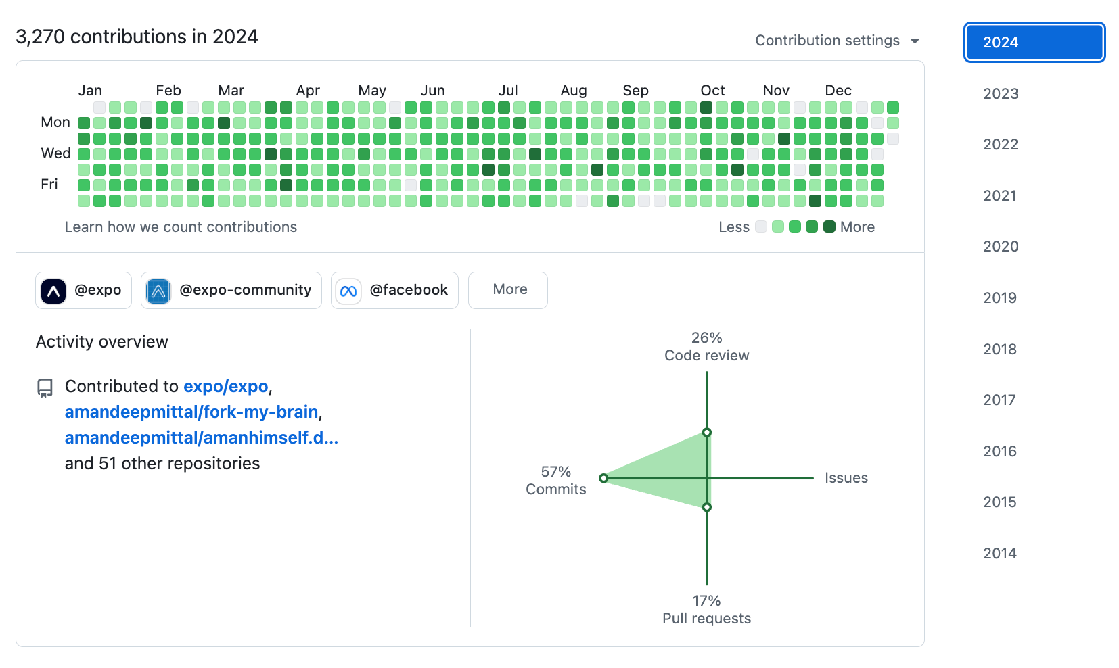Select the 2024 year filter
The height and width of the screenshot is (668, 1119).
tap(1034, 43)
